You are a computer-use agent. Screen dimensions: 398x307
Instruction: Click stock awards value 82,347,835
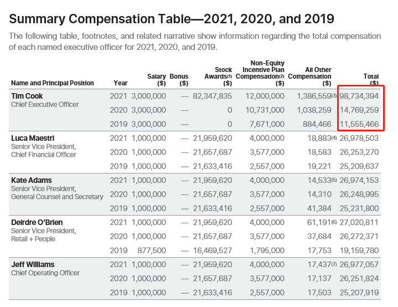(212, 96)
